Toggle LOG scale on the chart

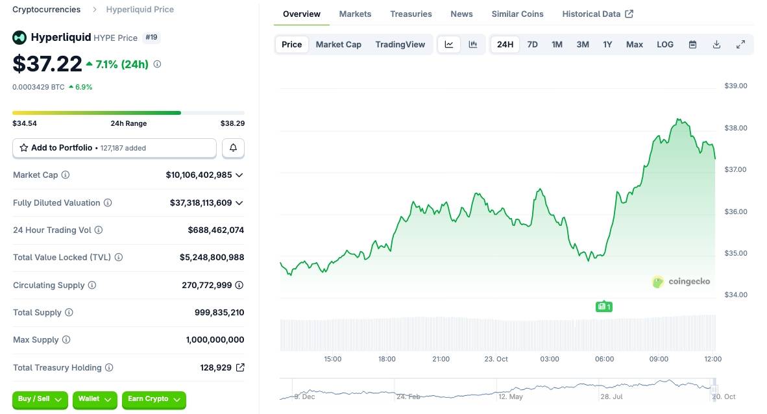pos(664,44)
